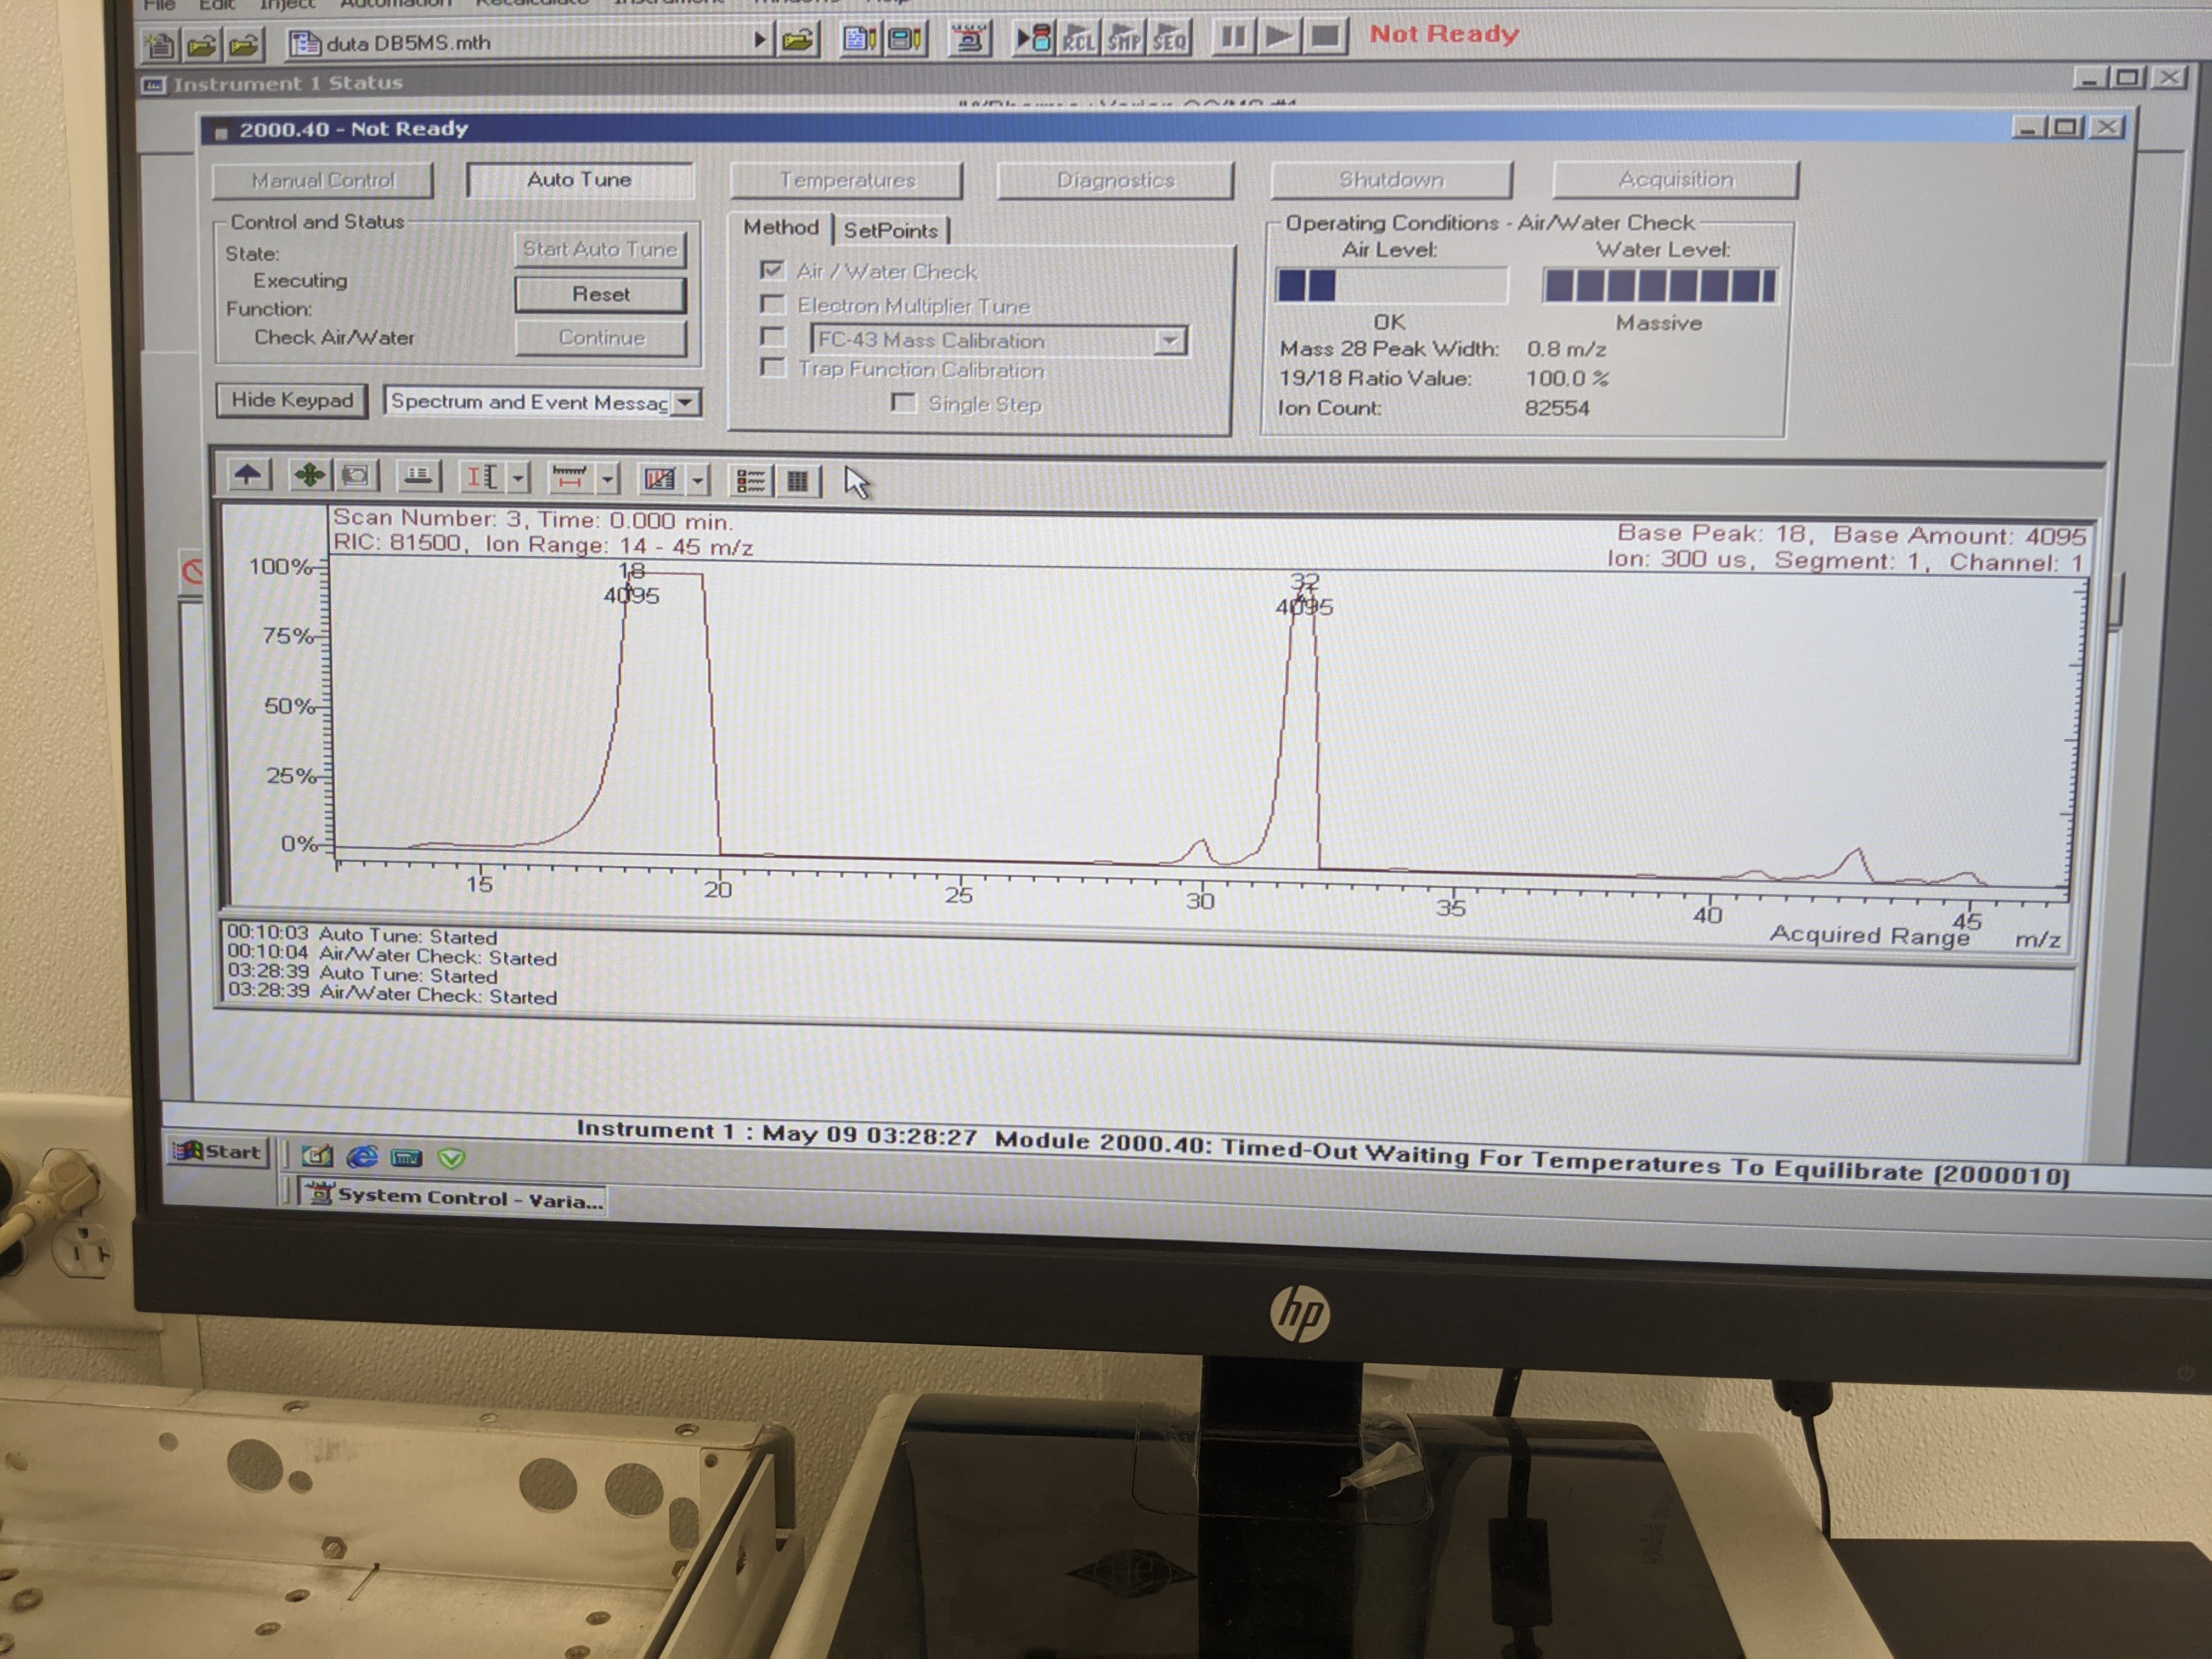Image resolution: width=2212 pixels, height=1659 pixels.
Task: Click the blue up-arrow icon in spectrum toolbar
Action: point(248,476)
